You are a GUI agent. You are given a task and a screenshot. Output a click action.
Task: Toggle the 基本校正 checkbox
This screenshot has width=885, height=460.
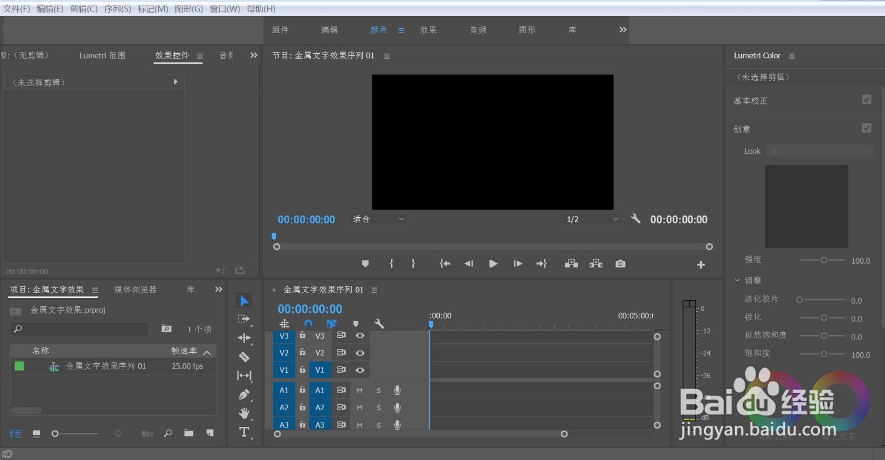click(x=867, y=100)
